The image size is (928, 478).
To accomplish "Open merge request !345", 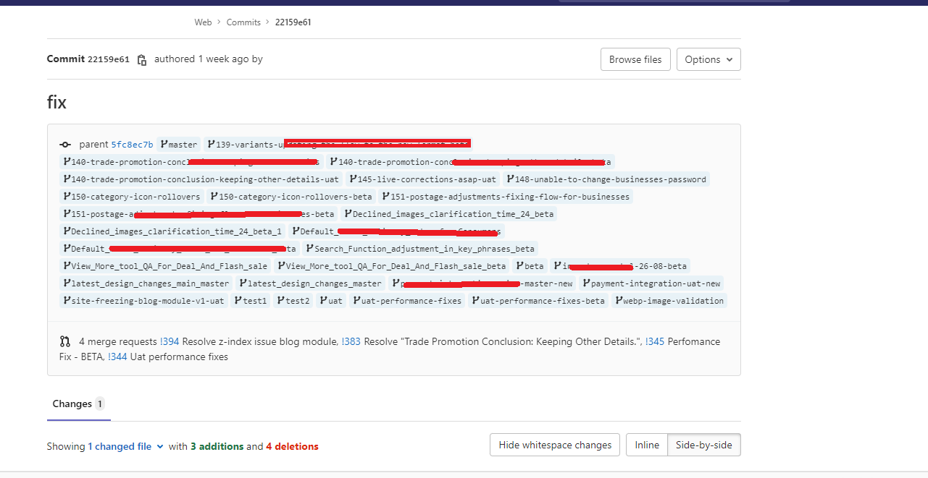I will tap(655, 341).
